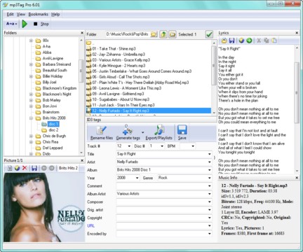The image size is (303, 252).
Task: Close the Music Info panel
Action: pyautogui.click(x=297, y=178)
